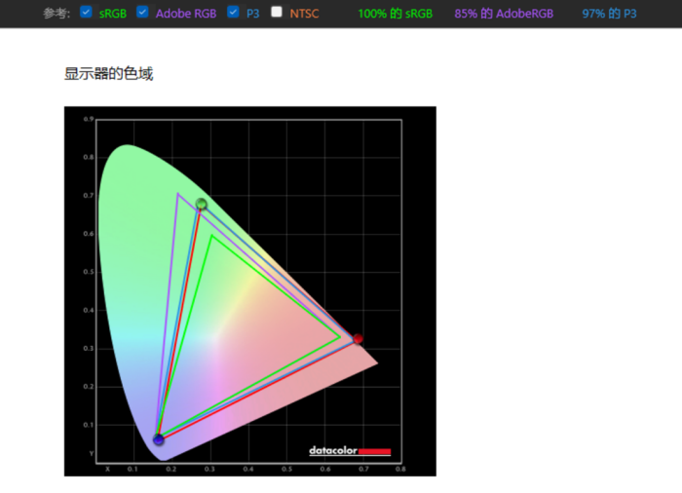Click the 85% 的 AdobeRGB result

click(x=504, y=14)
